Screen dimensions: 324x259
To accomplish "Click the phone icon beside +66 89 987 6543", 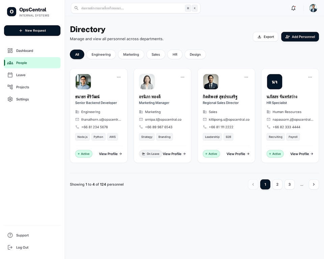I will pyautogui.click(x=141, y=127).
